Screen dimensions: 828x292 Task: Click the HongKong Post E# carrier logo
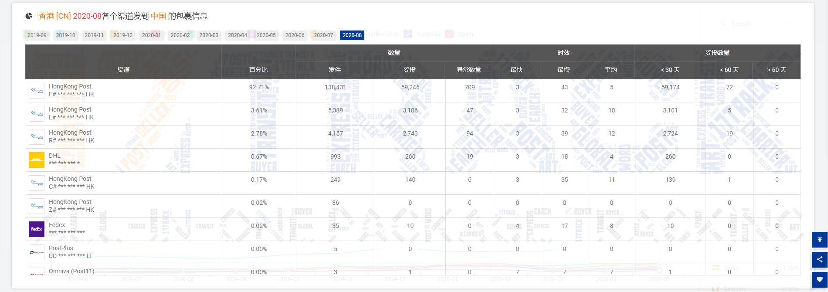click(37, 91)
